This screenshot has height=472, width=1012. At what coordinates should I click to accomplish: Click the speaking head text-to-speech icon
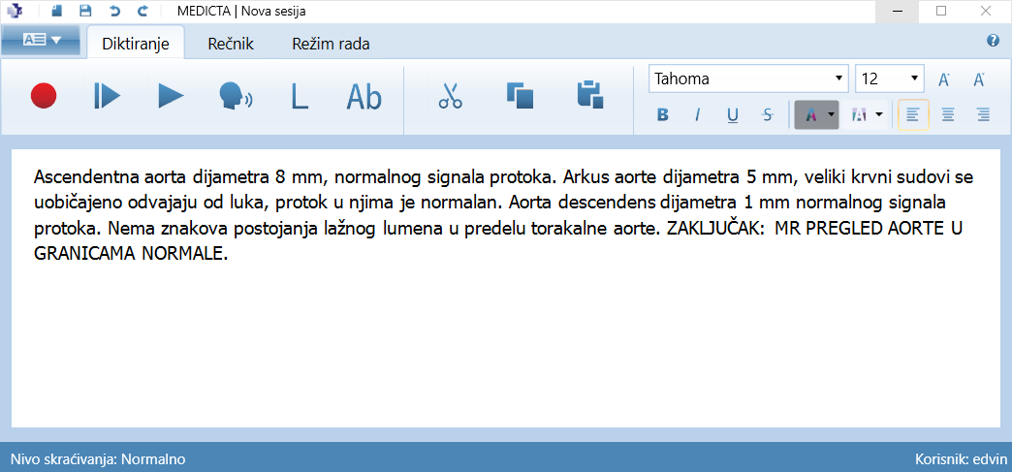click(x=235, y=95)
